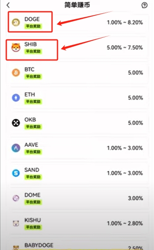Open SHIB 5.00% ~ 7.50% rate
Viewport: 154px width, 250px height.
[x=125, y=47]
